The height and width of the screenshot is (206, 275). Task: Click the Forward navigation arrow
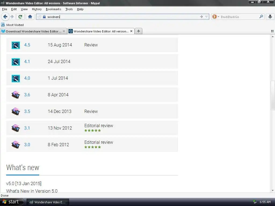point(12,17)
